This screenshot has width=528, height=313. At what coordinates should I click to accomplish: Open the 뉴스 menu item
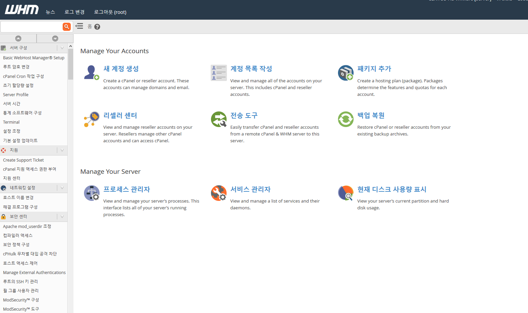[x=50, y=12]
